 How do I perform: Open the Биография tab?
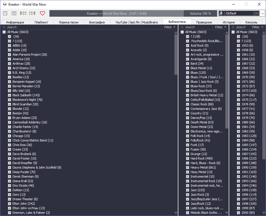[97, 22]
